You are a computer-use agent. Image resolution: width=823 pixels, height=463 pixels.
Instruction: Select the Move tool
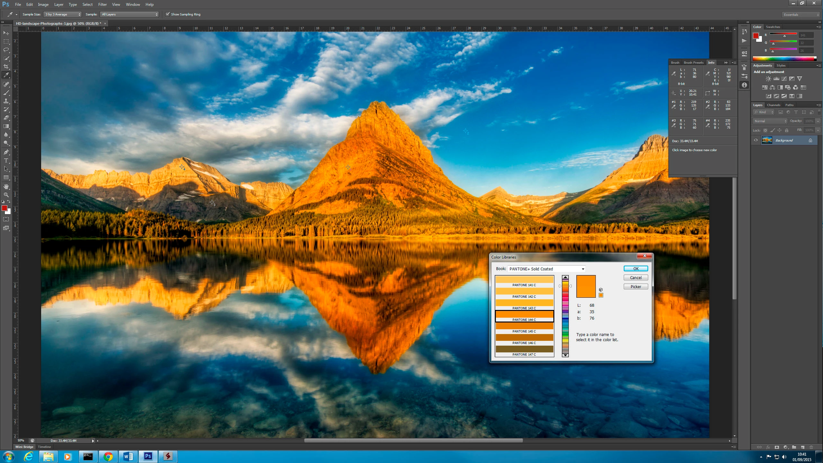click(x=6, y=33)
